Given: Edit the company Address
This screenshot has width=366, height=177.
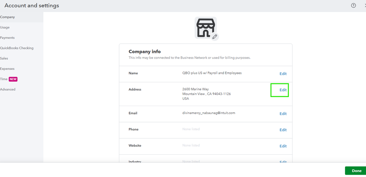Looking at the screenshot, I should pos(283,90).
